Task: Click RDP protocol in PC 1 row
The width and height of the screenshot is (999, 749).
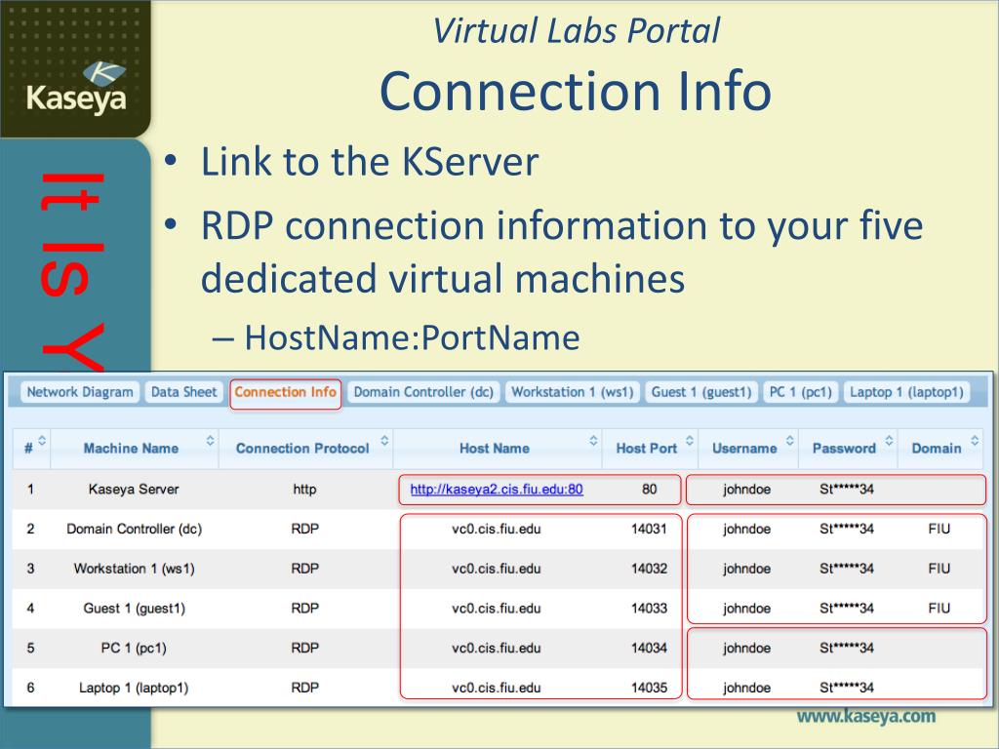Action: [304, 648]
